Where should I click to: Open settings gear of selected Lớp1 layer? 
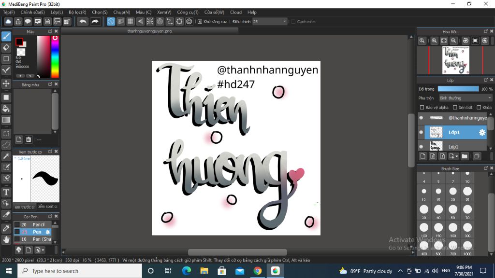click(482, 132)
